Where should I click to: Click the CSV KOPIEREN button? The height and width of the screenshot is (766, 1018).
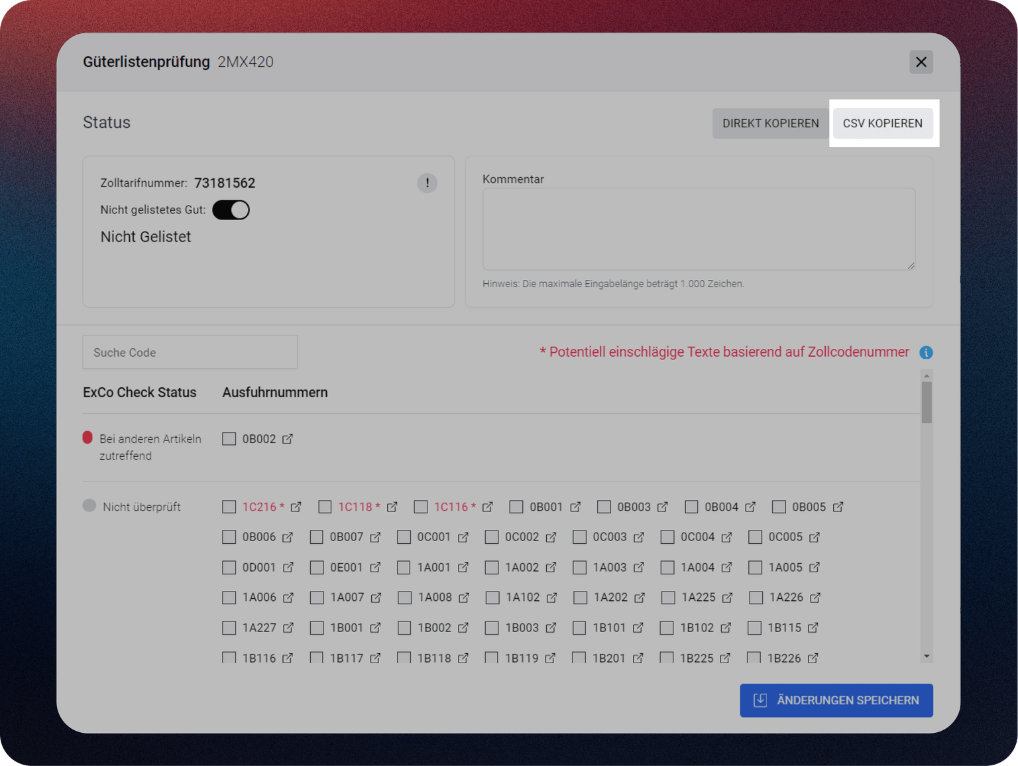tap(882, 123)
